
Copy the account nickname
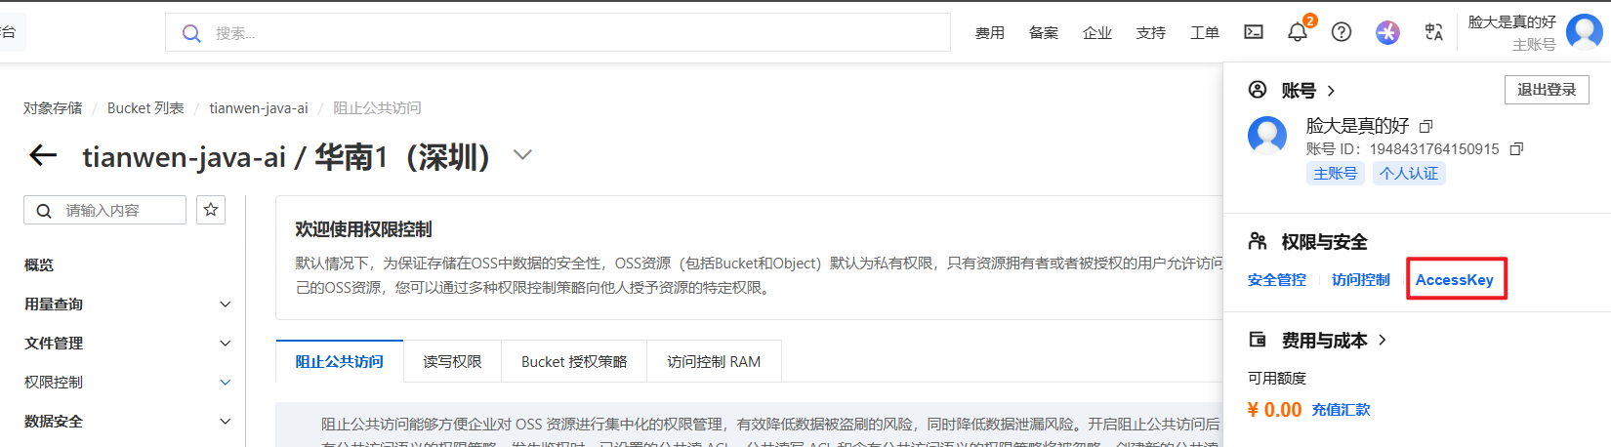point(1426,126)
